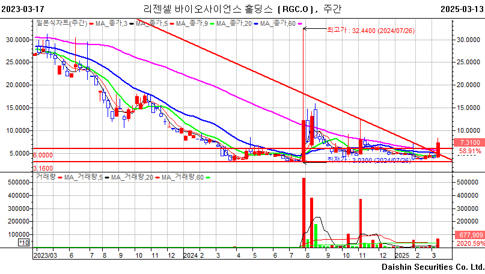Select the MA_종가,60 legend entry
The width and height of the screenshot is (485, 274).
pyautogui.click(x=278, y=23)
